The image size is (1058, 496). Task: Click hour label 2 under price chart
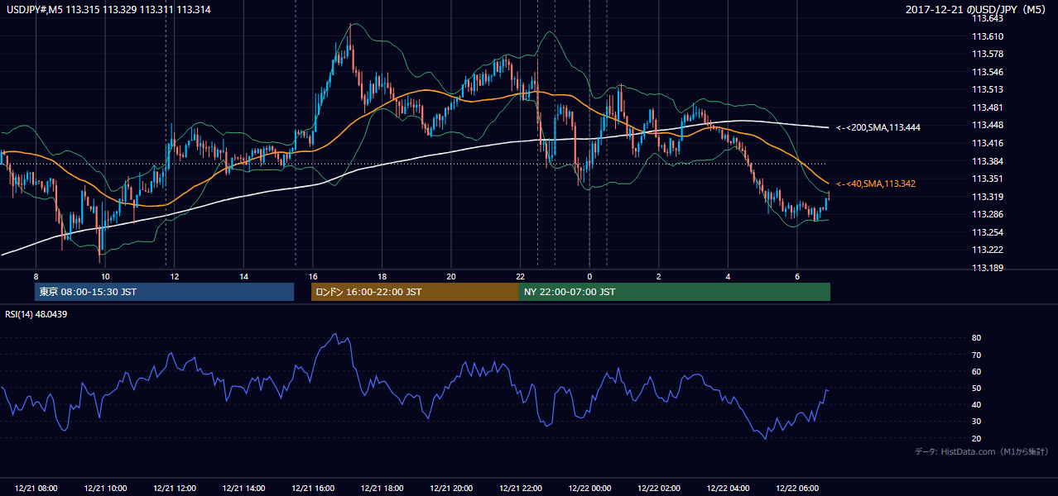click(x=659, y=276)
